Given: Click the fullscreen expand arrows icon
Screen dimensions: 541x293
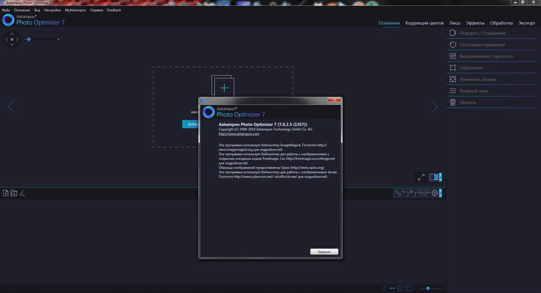Looking at the screenshot, I should 421,177.
